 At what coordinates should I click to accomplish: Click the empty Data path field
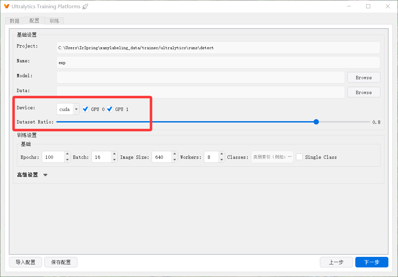coord(200,92)
